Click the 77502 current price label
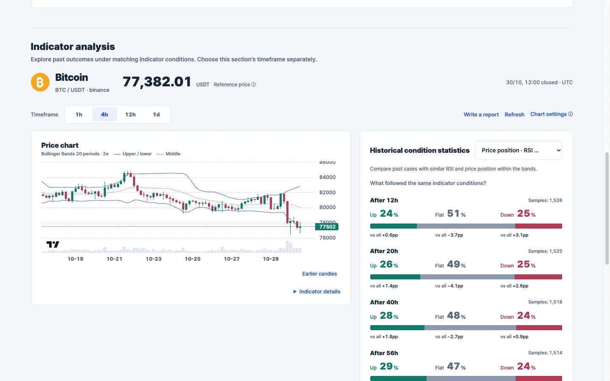Viewport: 610px width, 381px height. pos(327,227)
